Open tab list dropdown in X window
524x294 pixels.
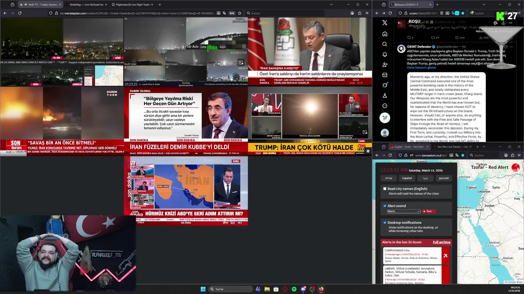pos(484,4)
